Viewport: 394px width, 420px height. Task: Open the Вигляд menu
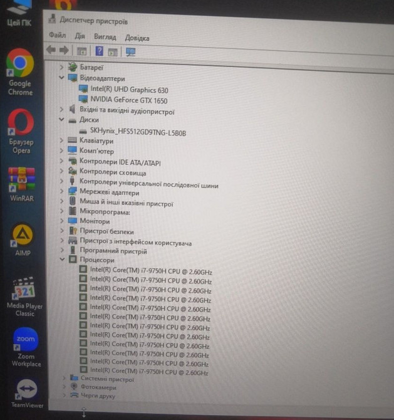[x=105, y=37]
